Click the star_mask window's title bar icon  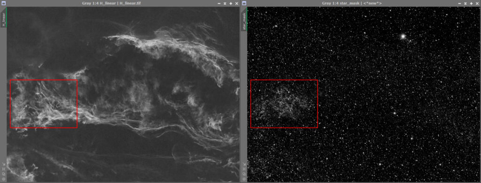244,3
